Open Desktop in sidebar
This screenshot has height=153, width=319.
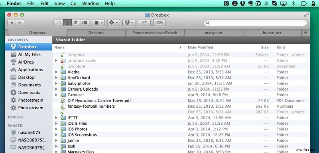(28, 77)
